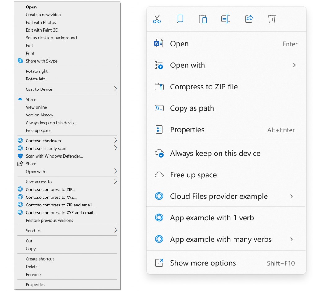This screenshot has width=324, height=291.
Task: Click the App example with 1 verb icon
Action: tap(159, 217)
